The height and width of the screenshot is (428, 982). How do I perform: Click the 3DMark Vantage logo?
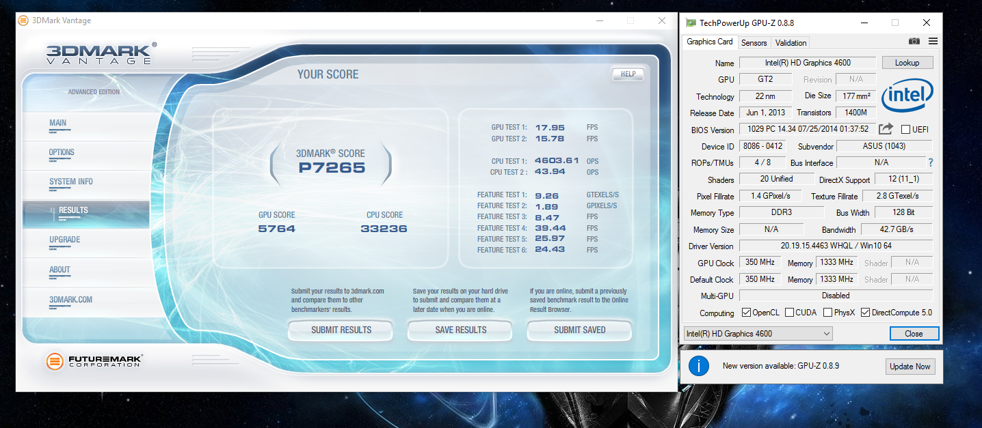(102, 53)
